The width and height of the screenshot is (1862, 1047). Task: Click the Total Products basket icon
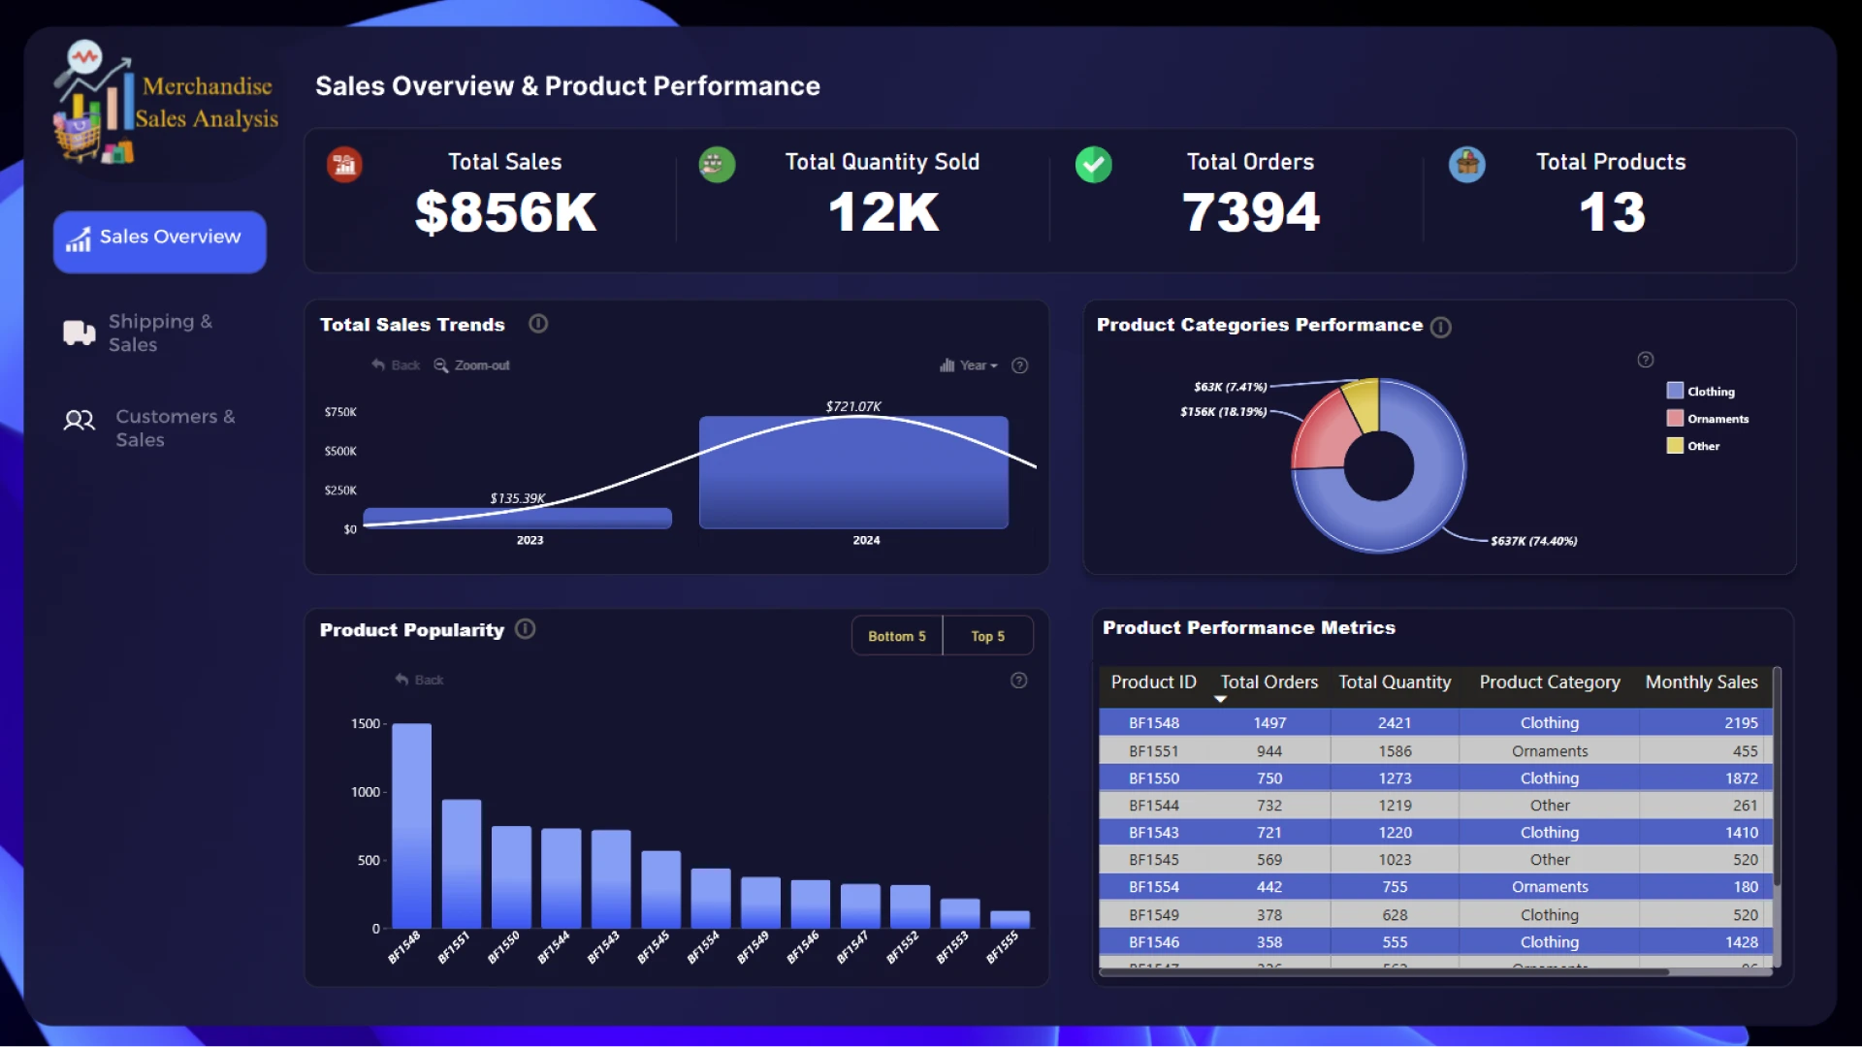tap(1466, 165)
